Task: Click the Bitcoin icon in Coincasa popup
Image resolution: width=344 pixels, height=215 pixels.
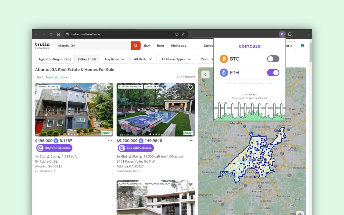Action: coord(224,59)
